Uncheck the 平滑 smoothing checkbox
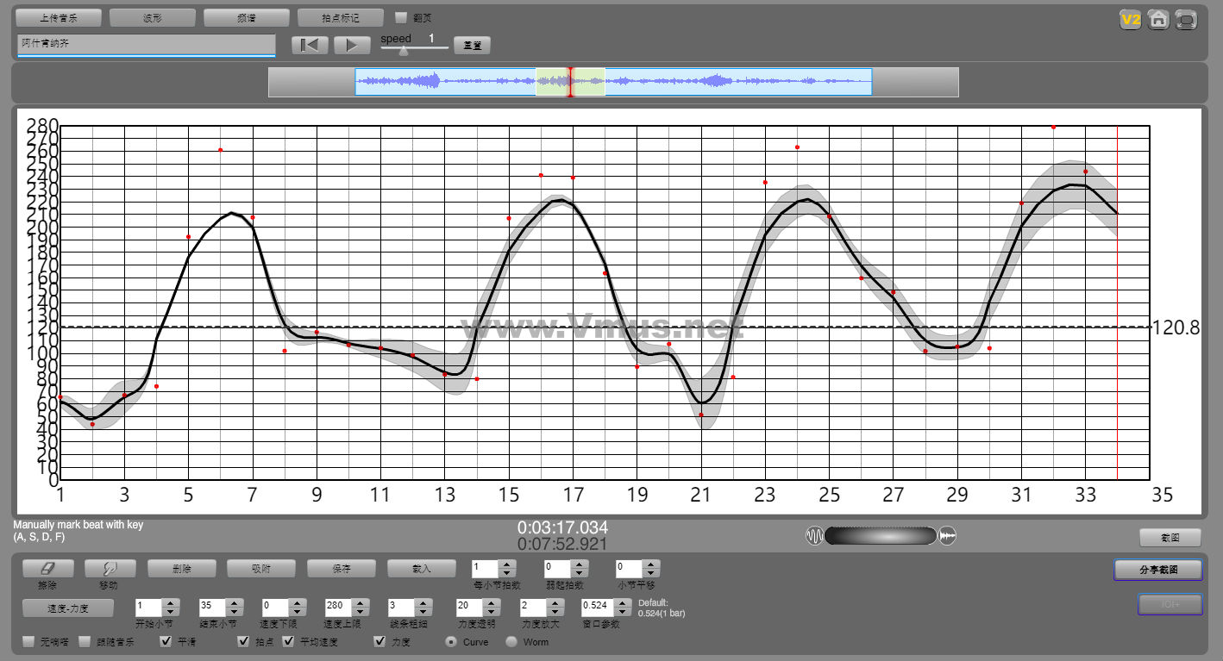Screen dimensions: 1223x661 (x=166, y=642)
